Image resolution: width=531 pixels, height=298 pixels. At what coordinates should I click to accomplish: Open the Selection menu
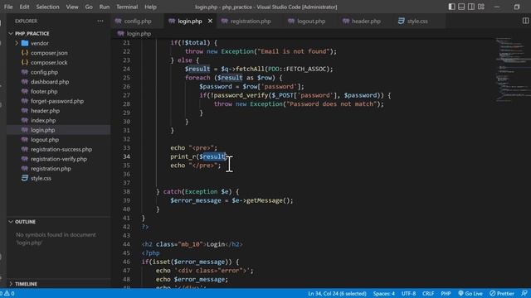pyautogui.click(x=47, y=7)
